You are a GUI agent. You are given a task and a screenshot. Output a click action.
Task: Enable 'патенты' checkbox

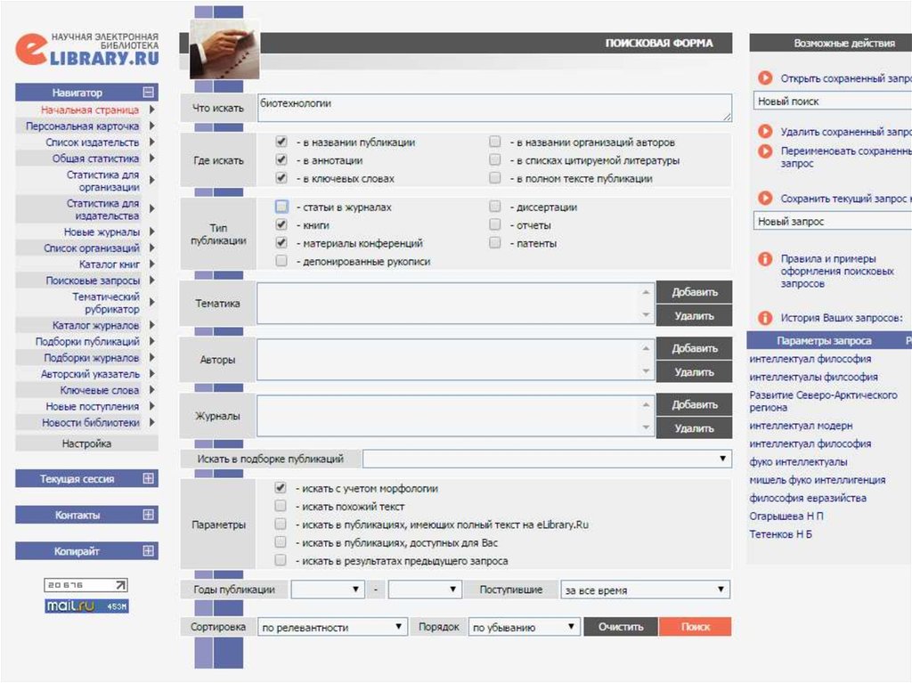click(495, 242)
